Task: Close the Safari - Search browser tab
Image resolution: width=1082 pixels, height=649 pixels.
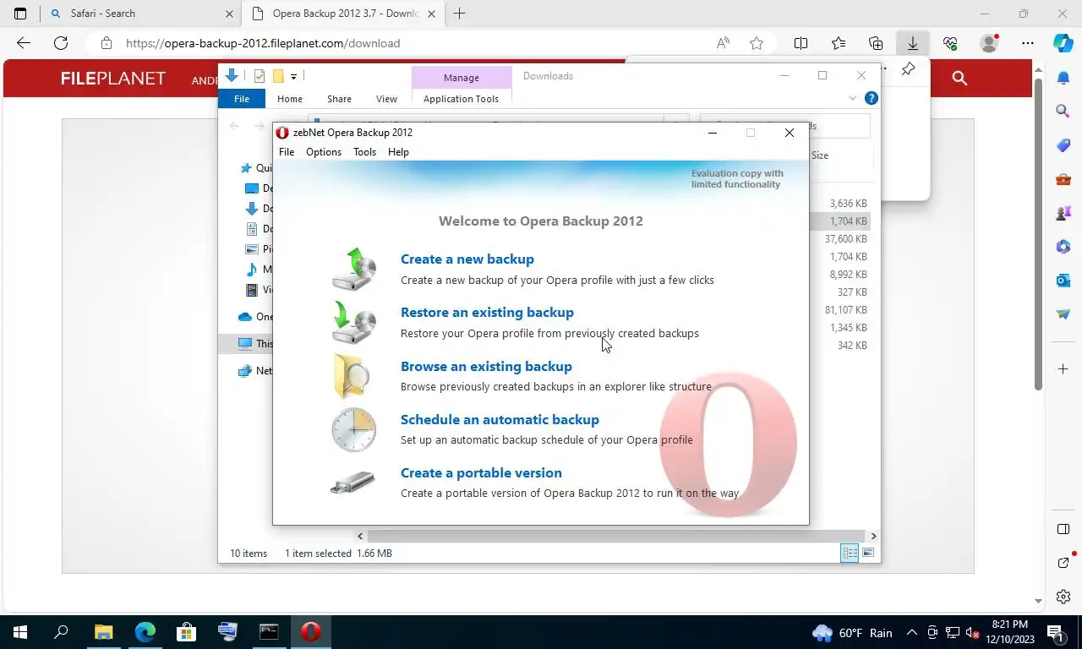Action: (x=230, y=14)
